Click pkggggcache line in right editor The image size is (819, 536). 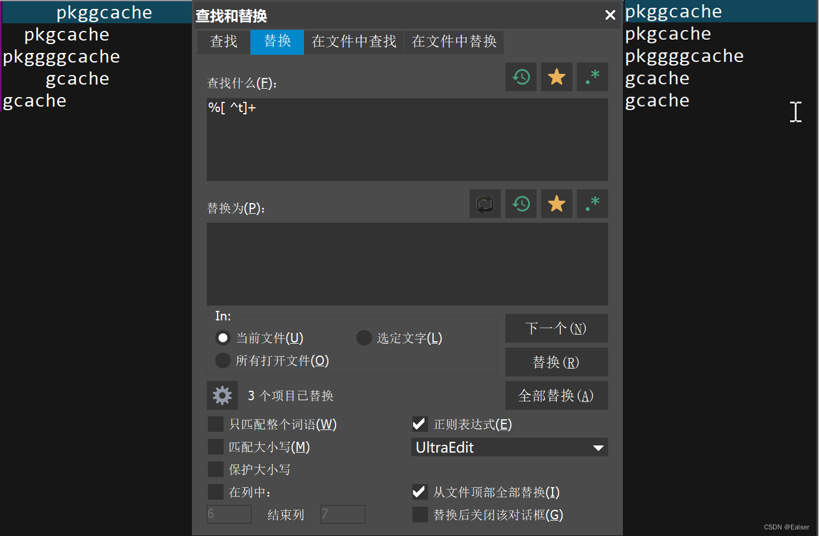click(684, 56)
